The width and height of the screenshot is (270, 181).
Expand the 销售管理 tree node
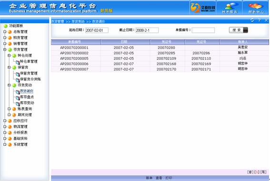(5, 44)
